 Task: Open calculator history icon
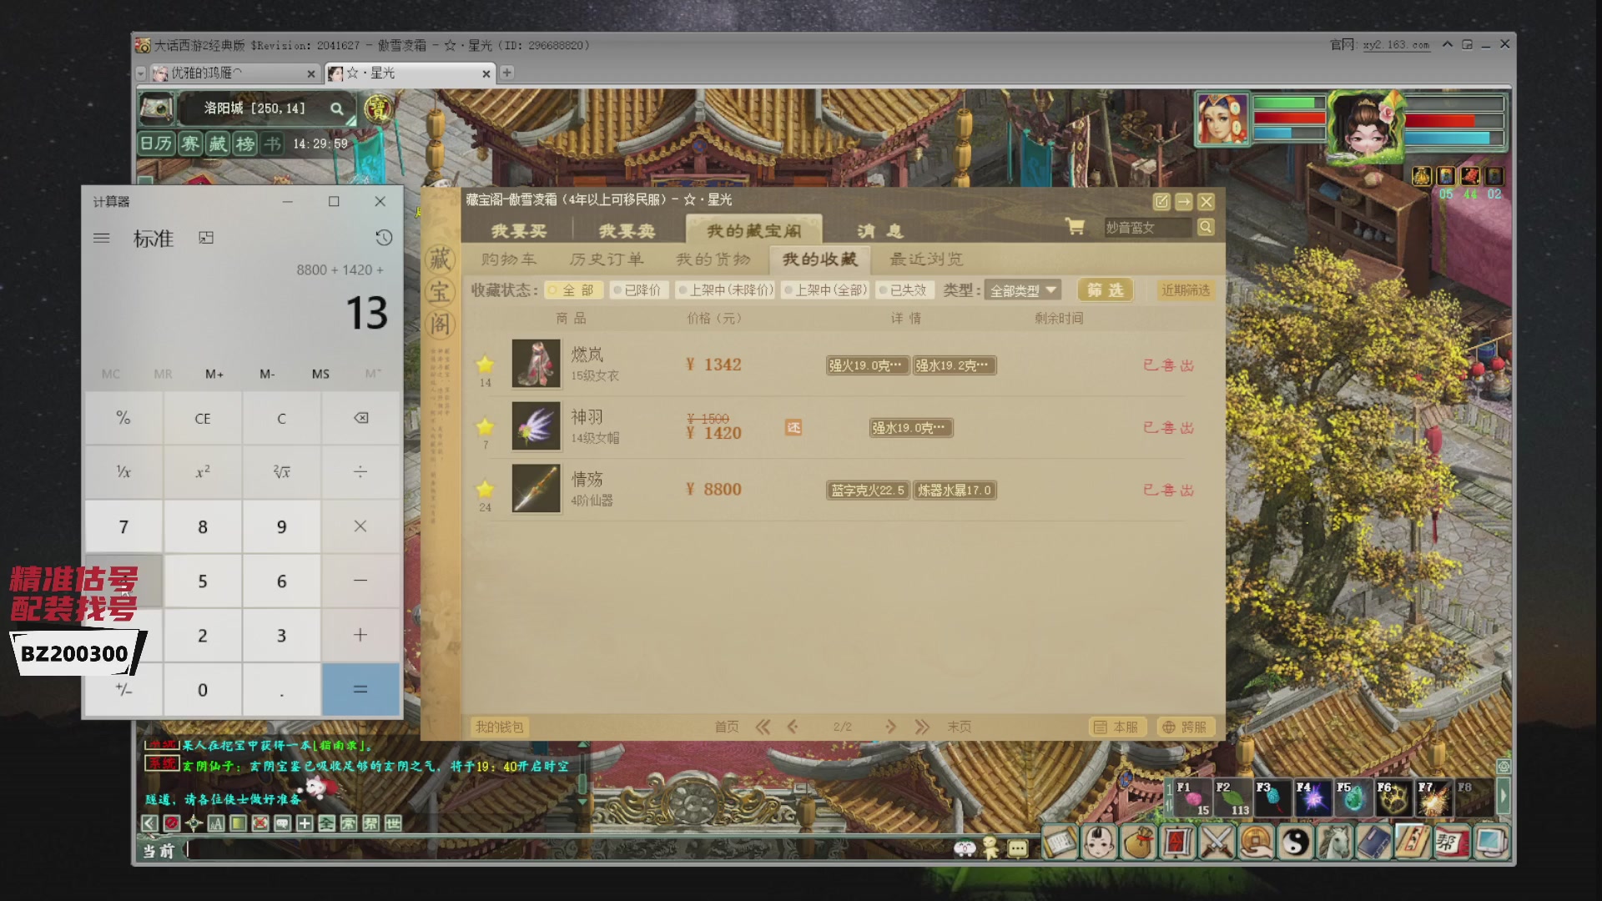(384, 238)
